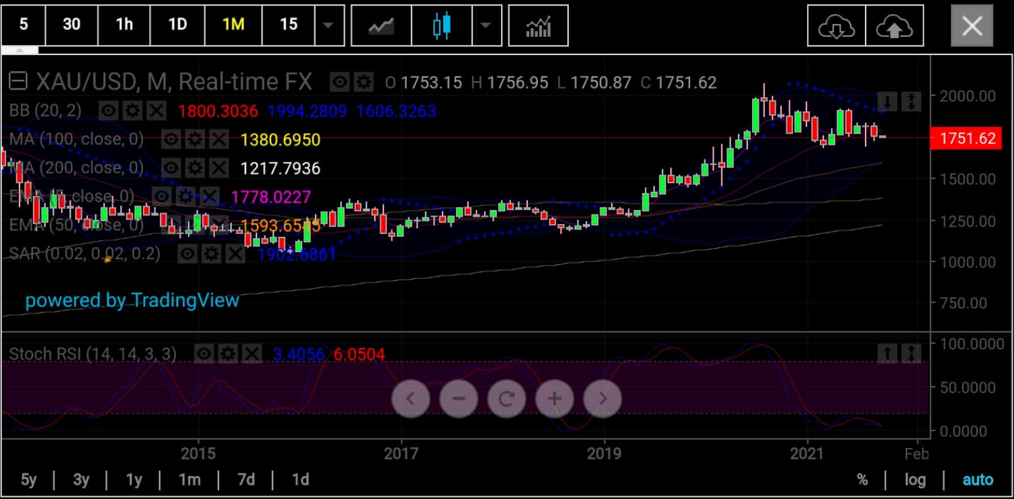Remove the SAR indicator
The height and width of the screenshot is (499, 1014).
(235, 254)
